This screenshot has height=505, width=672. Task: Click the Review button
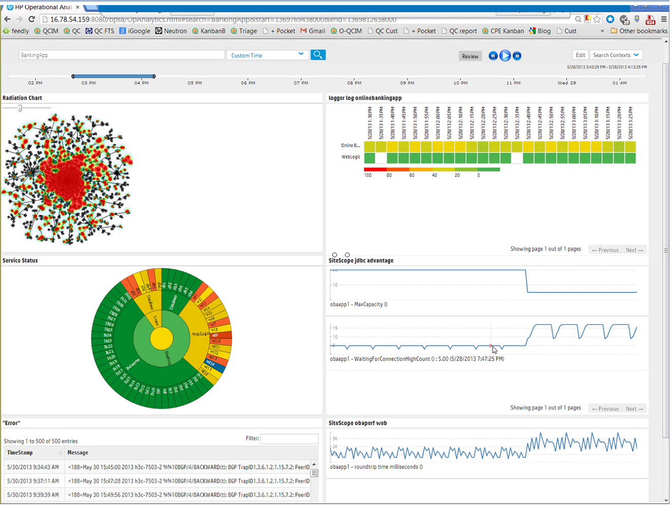(x=470, y=56)
